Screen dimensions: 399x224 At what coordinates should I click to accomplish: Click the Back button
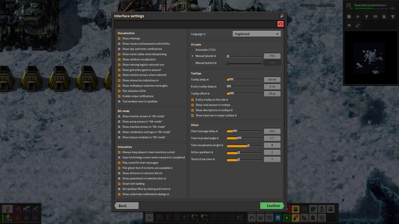[x=126, y=206]
